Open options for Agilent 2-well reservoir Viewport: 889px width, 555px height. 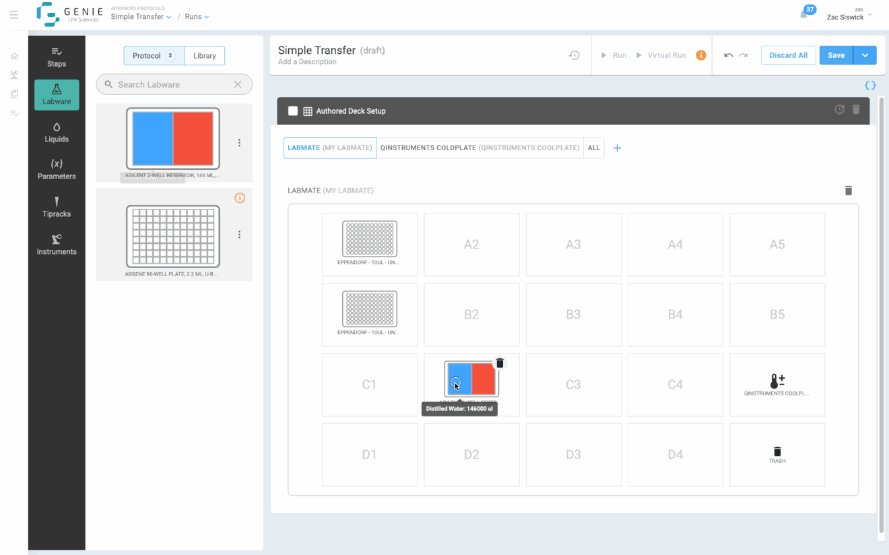point(239,143)
